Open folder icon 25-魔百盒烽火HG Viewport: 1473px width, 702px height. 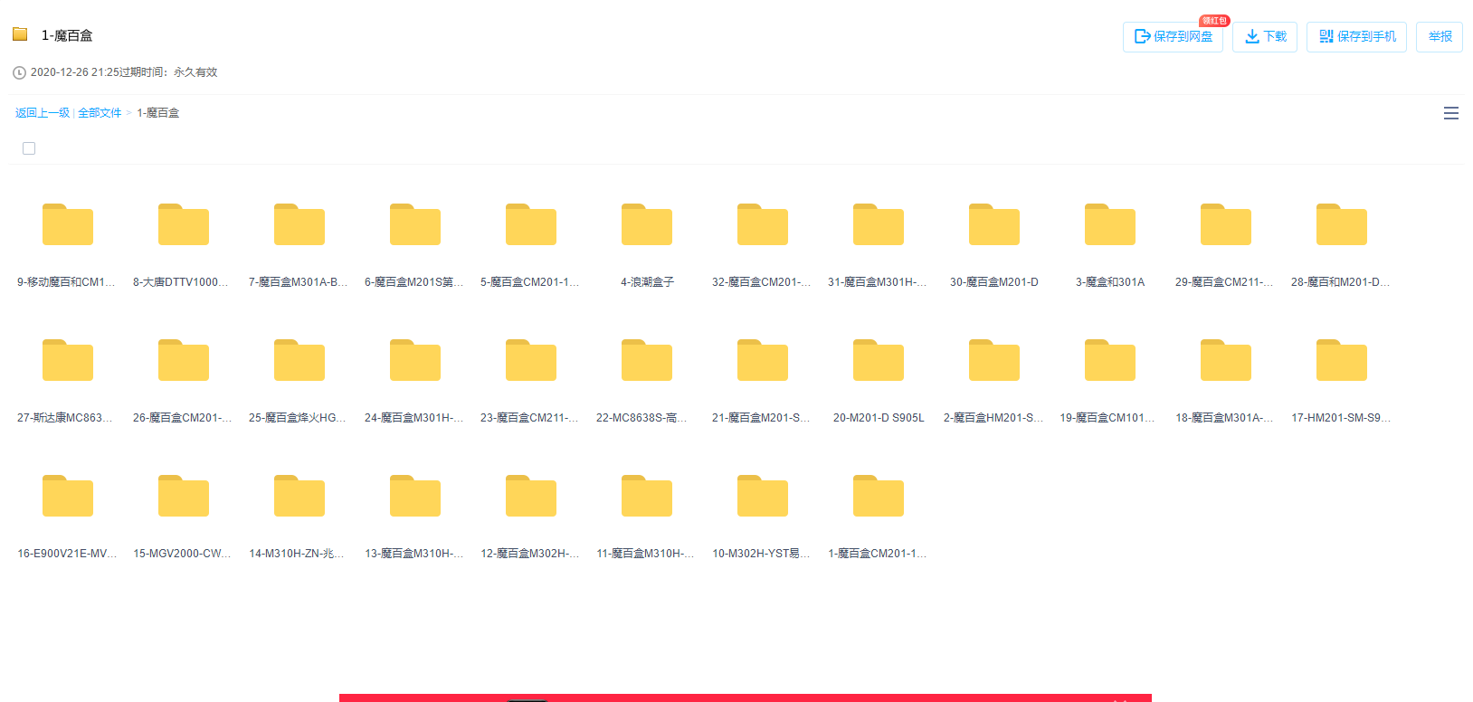299,360
